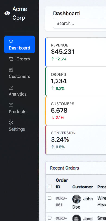This screenshot has height=221, width=106.
Task: Click the Order ID column header
Action: pos(62,184)
